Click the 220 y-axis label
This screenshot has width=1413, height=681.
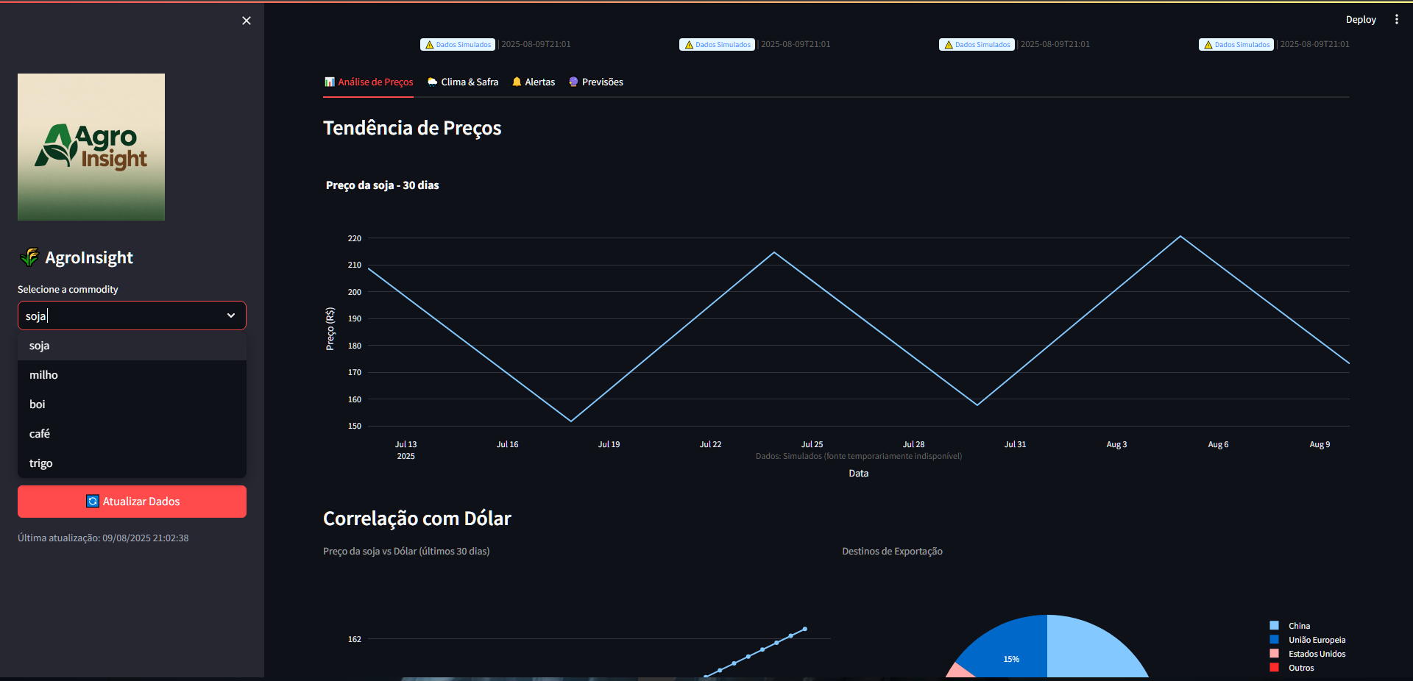(355, 238)
